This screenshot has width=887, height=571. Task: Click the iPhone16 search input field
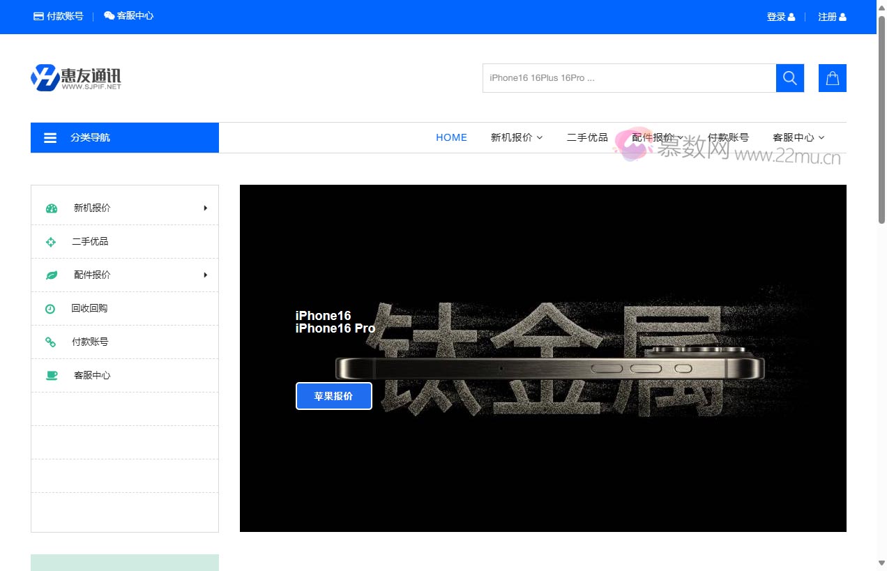coord(628,77)
